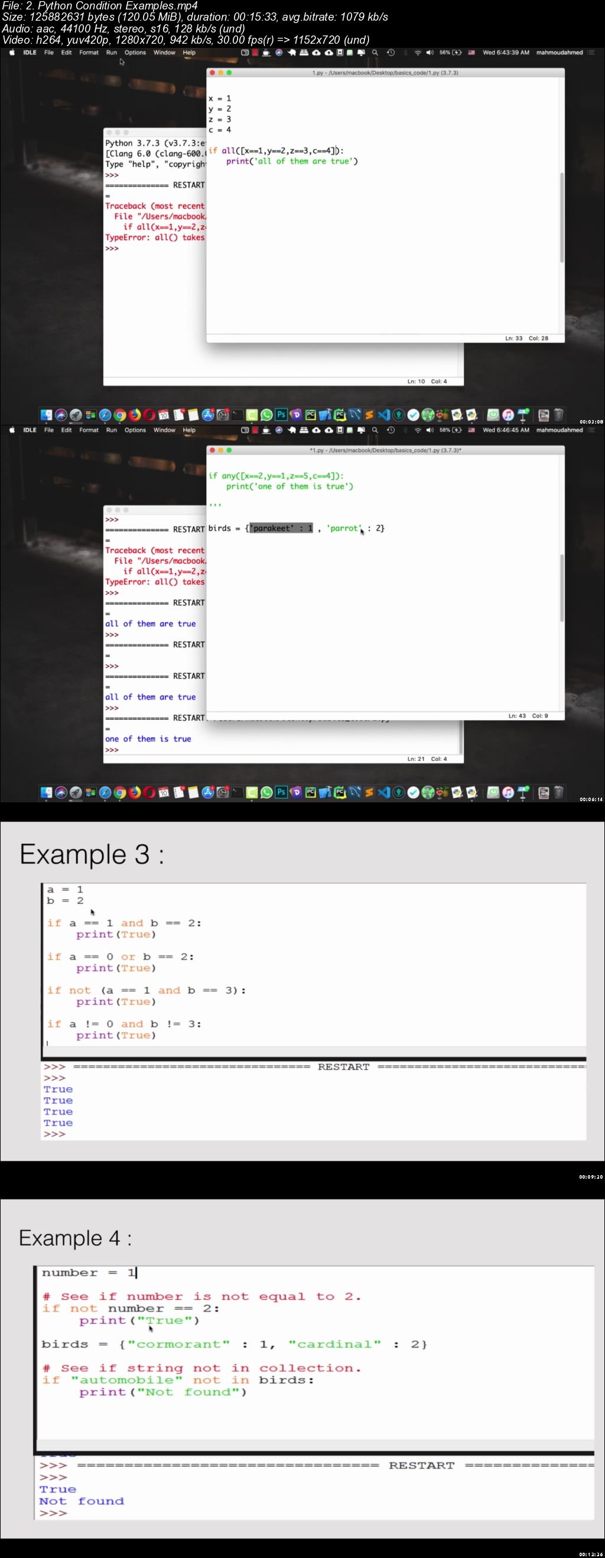
Task: Open System Preferences in the 6:46 AM screen's dock
Action: tap(223, 792)
